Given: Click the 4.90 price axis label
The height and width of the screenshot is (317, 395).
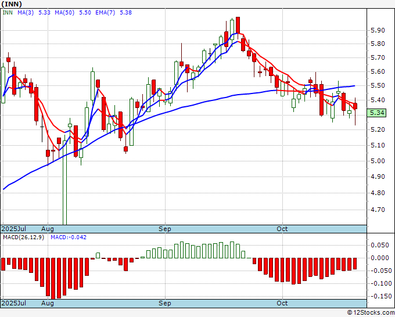Looking at the screenshot, I should (378, 176).
